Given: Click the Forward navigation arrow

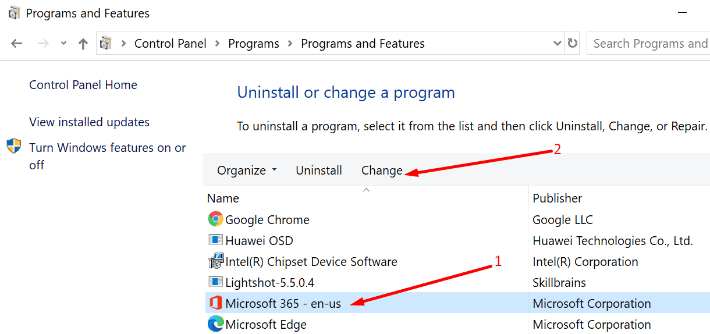Looking at the screenshot, I should 42,44.
